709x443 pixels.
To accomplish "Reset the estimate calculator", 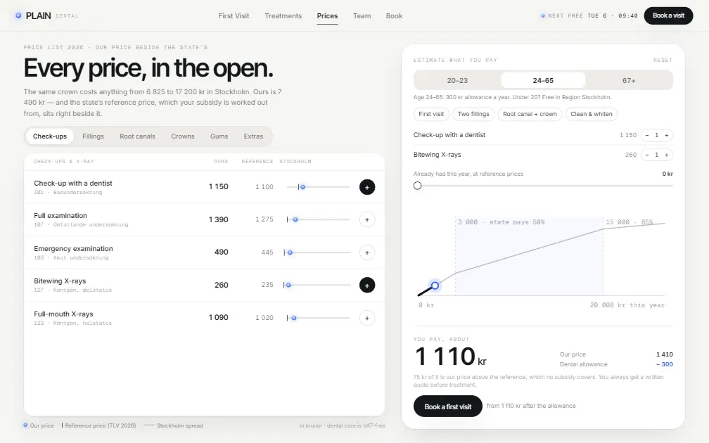I will (663, 60).
